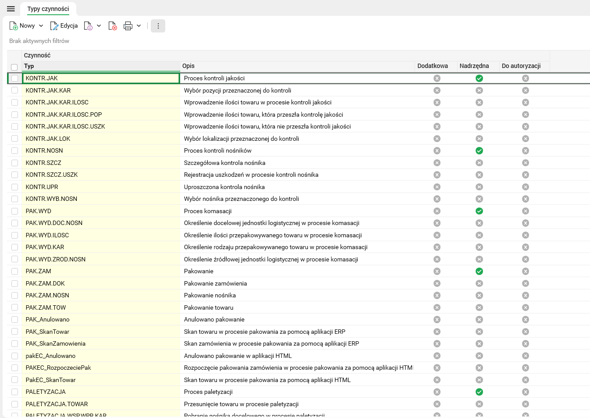Click green Nadrzędna checkmark in KONTR.JAK row
This screenshot has width=590, height=418.
(479, 78)
